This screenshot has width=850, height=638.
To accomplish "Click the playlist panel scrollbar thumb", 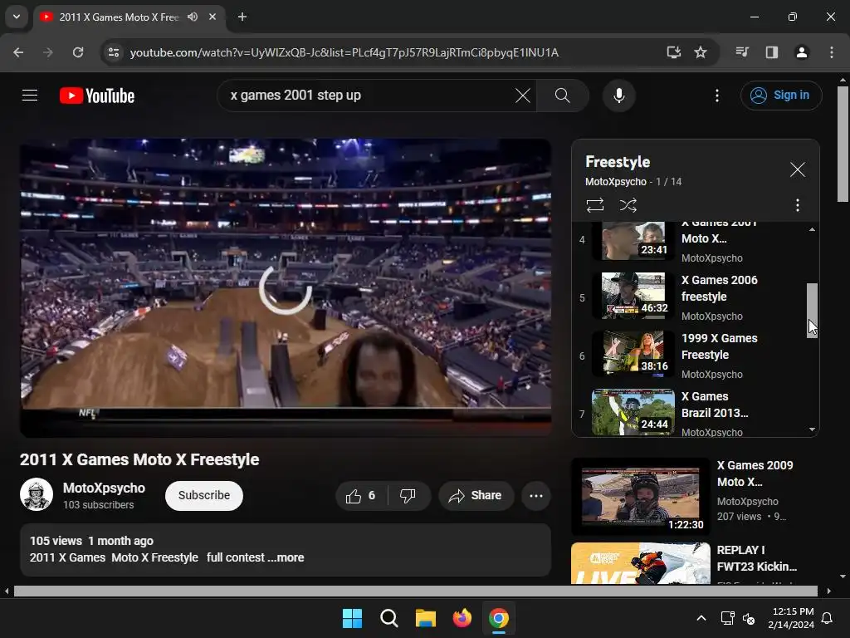I will 812,311.
